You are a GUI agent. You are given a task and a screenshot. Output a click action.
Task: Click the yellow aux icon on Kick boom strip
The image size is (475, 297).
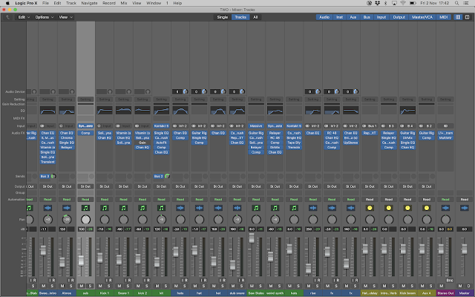click(x=407, y=208)
